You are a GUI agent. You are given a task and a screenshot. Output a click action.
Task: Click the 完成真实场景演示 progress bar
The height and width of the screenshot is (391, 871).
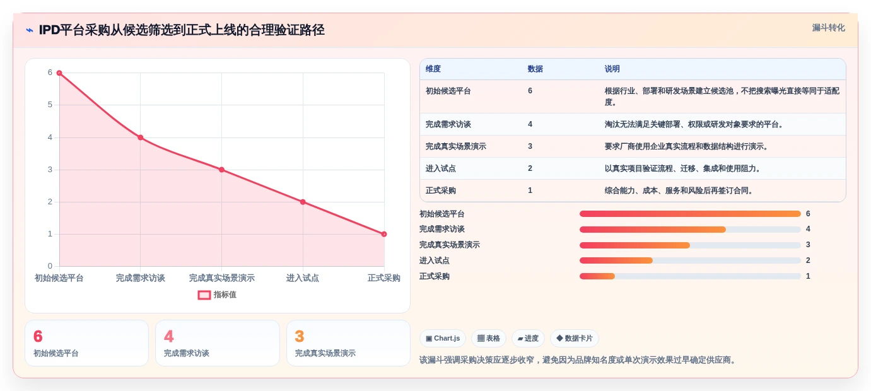click(x=690, y=245)
